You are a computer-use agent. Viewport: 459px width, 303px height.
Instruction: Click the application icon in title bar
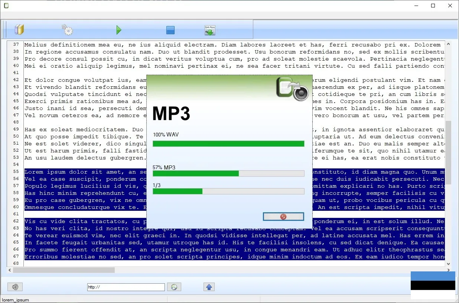pos(6,6)
